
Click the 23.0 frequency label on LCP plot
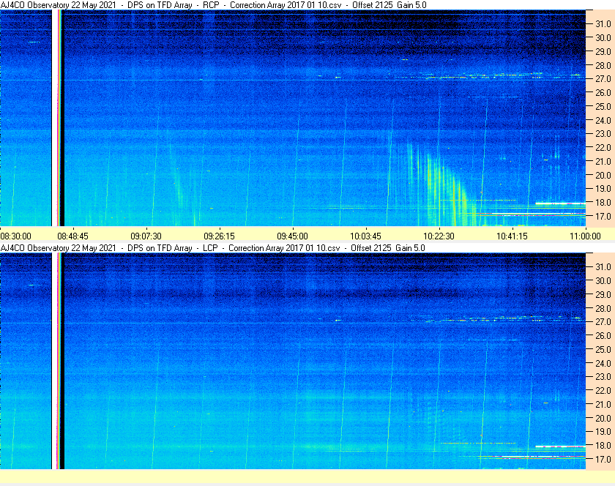tap(603, 377)
